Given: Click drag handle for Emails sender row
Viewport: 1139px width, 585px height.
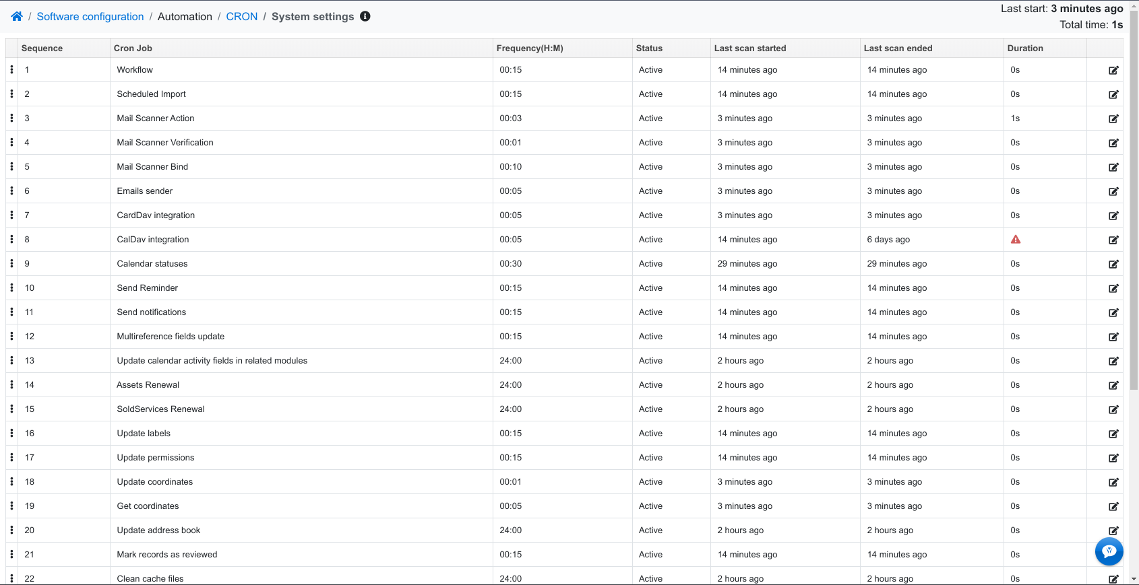Looking at the screenshot, I should 11,191.
